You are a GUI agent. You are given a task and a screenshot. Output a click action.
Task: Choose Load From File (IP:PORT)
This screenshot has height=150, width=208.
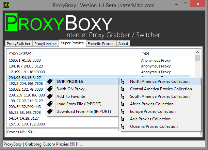click(82, 104)
